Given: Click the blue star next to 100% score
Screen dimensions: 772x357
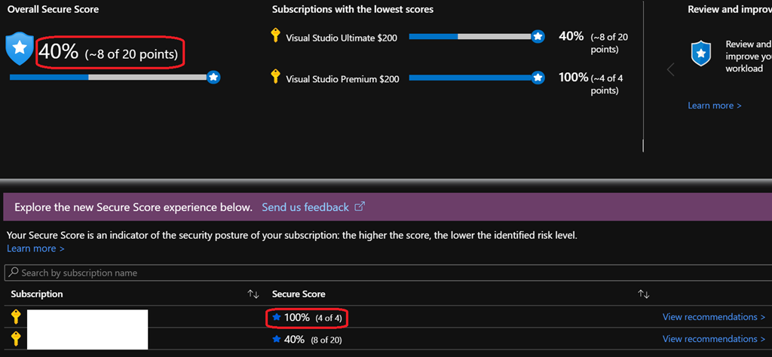Looking at the screenshot, I should point(276,318).
